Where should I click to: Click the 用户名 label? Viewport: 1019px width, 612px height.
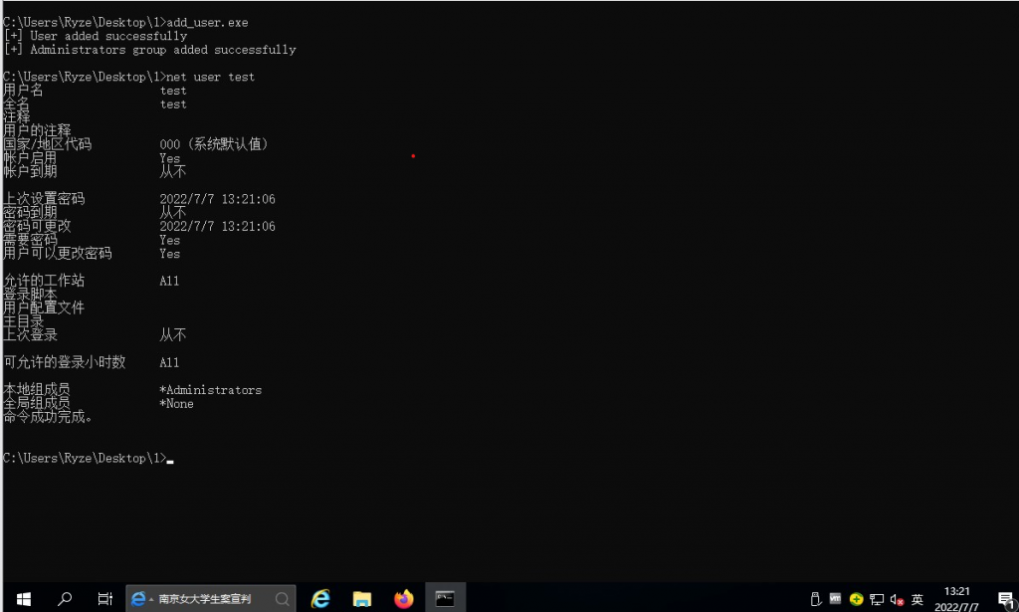coord(23,91)
